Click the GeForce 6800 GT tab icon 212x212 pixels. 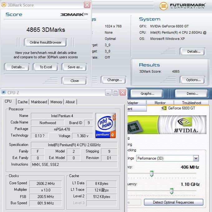tap(164, 108)
